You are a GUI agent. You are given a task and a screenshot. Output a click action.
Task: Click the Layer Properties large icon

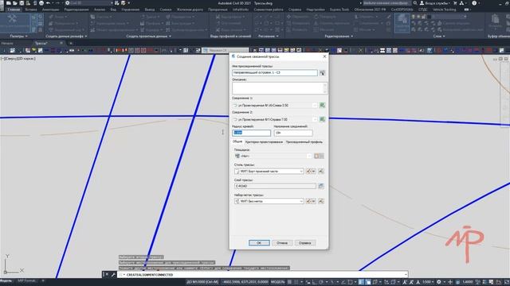point(402,23)
